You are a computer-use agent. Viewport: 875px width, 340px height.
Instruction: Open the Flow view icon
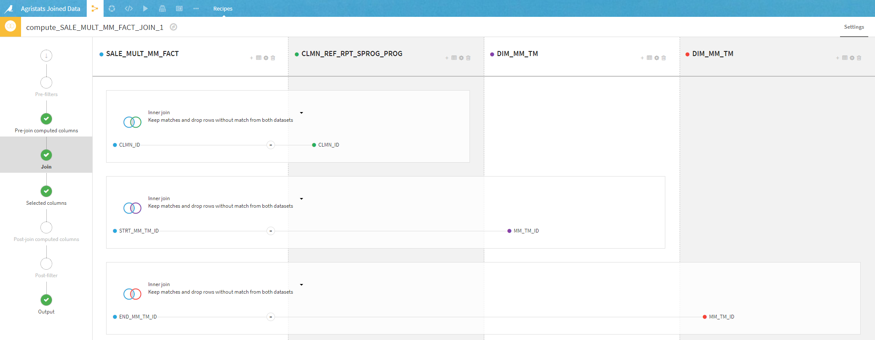pos(95,8)
